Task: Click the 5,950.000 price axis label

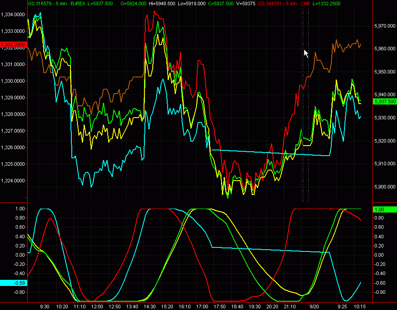Action: click(x=385, y=72)
